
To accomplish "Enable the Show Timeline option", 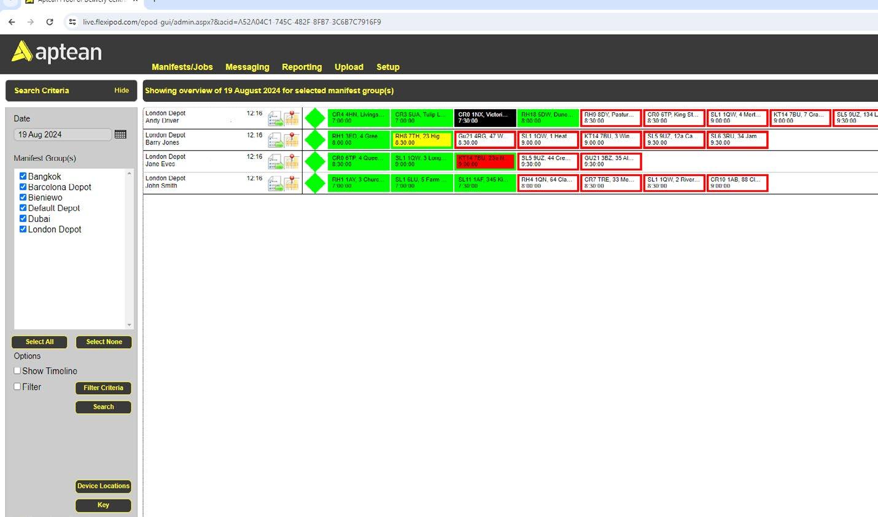I will coord(17,370).
